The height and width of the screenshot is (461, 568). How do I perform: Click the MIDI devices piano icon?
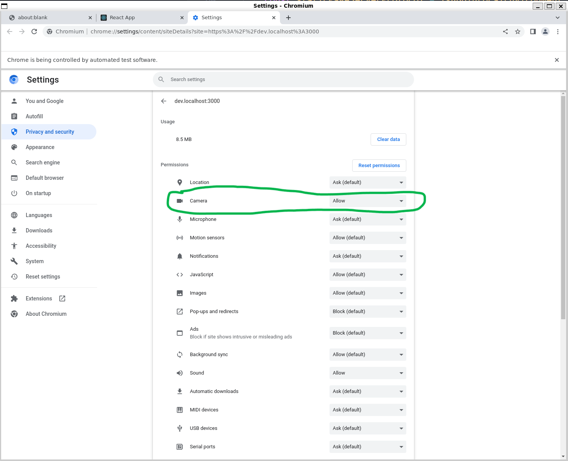tap(180, 410)
